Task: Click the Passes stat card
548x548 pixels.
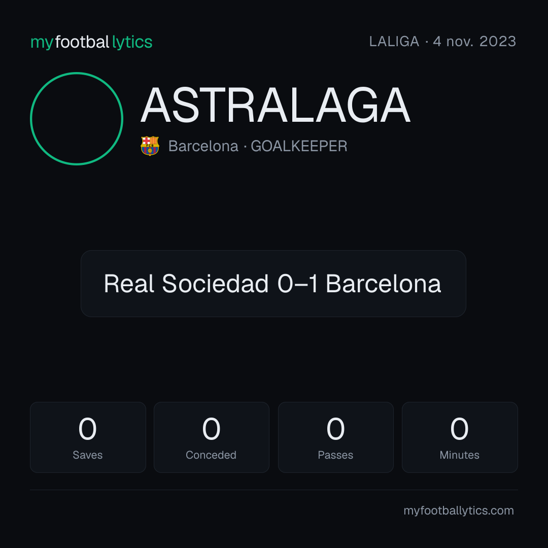Action: (335, 437)
